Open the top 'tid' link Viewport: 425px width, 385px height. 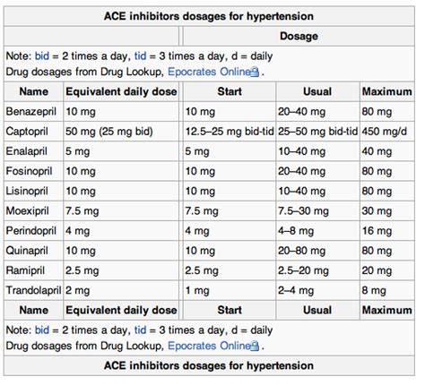[140, 56]
